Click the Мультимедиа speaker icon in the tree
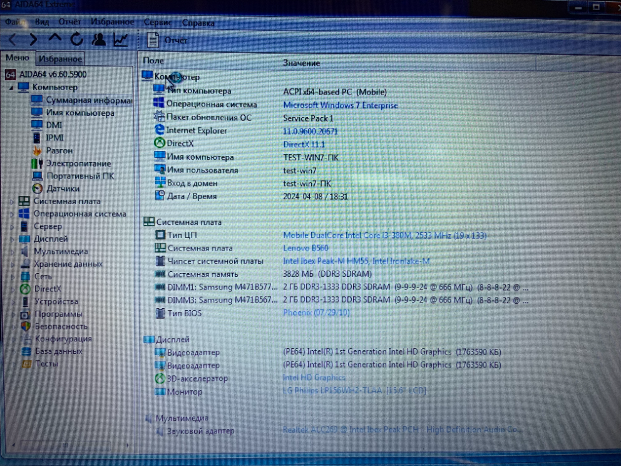This screenshot has width=621, height=466. (x=24, y=251)
